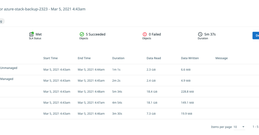259x135 pixels.
Task: Click the Data Written column header
Action: pyautogui.click(x=190, y=58)
